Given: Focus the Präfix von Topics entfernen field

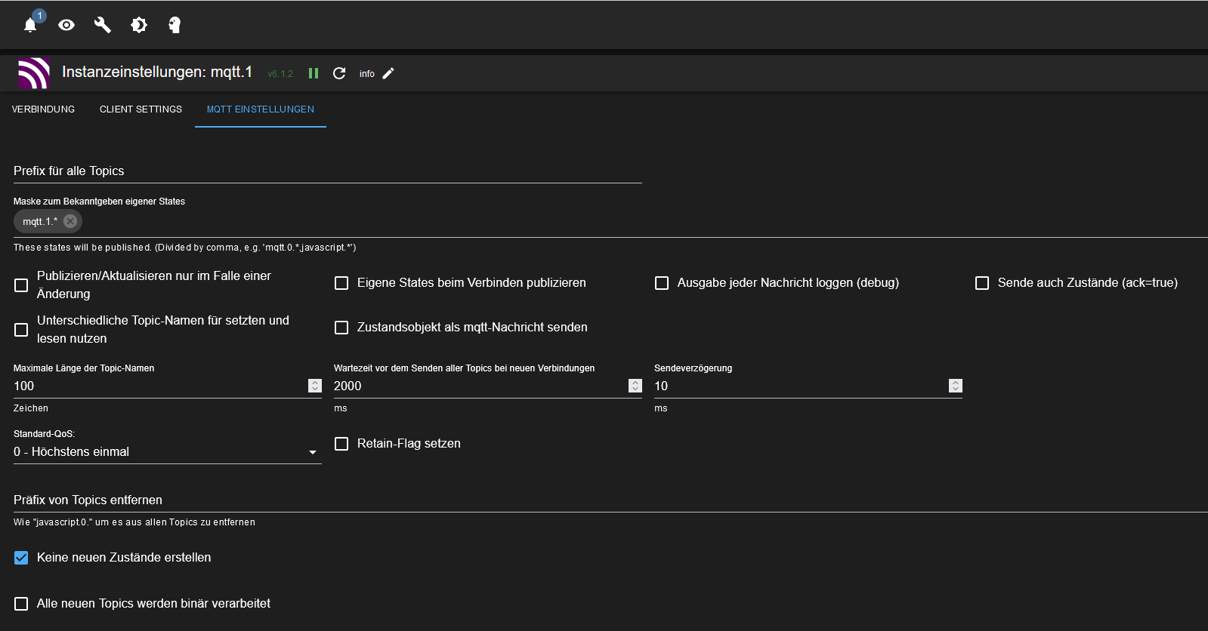Looking at the screenshot, I should (610, 500).
